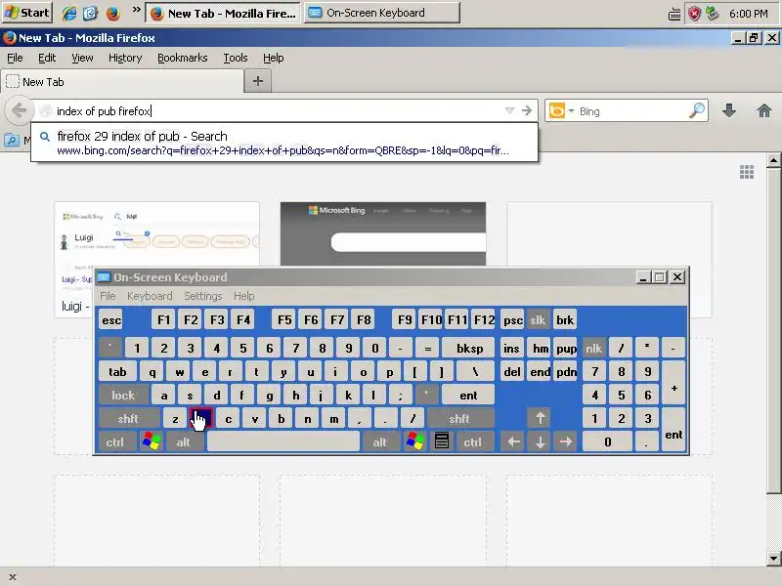Screen dimensions: 782x586
Task: Open the Microsoft Bing thumbnail tile
Action: pos(383,233)
